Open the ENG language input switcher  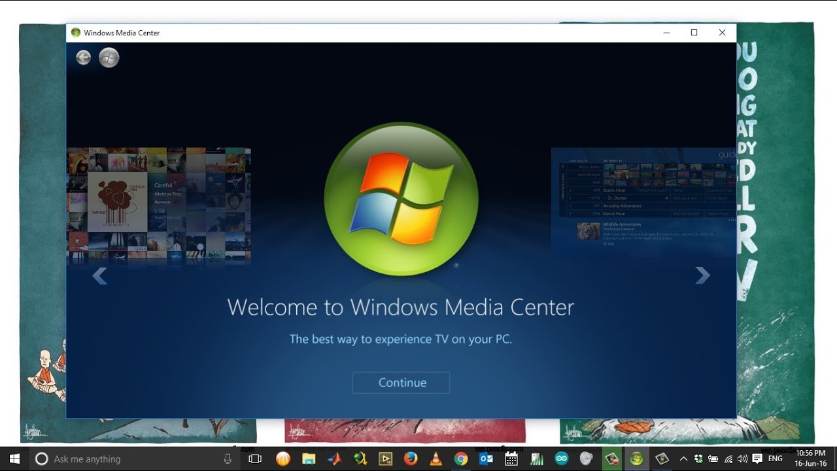[x=775, y=459]
